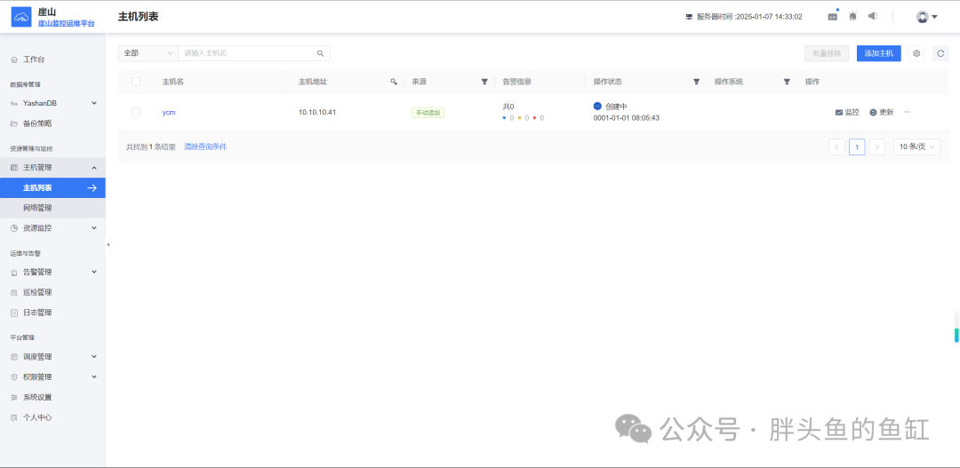
Task: Click the key search icon beside 主机地址
Action: 394,82
